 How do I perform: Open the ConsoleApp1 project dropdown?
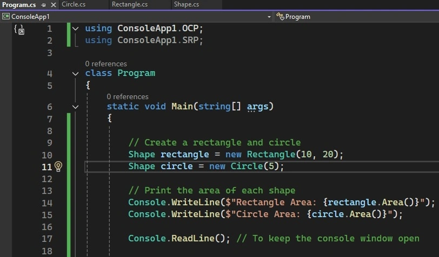(x=269, y=17)
